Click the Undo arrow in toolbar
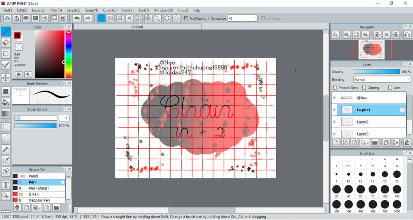The height and width of the screenshot is (220, 413). [x=77, y=18]
